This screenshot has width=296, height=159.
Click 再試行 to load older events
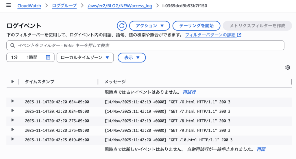(x=189, y=92)
